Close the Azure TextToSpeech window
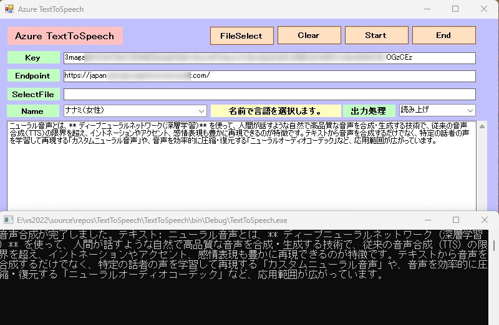499x325 pixels. [x=484, y=9]
